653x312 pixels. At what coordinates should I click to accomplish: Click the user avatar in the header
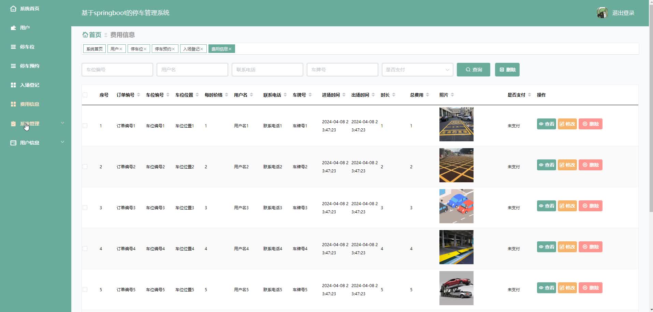click(x=603, y=13)
